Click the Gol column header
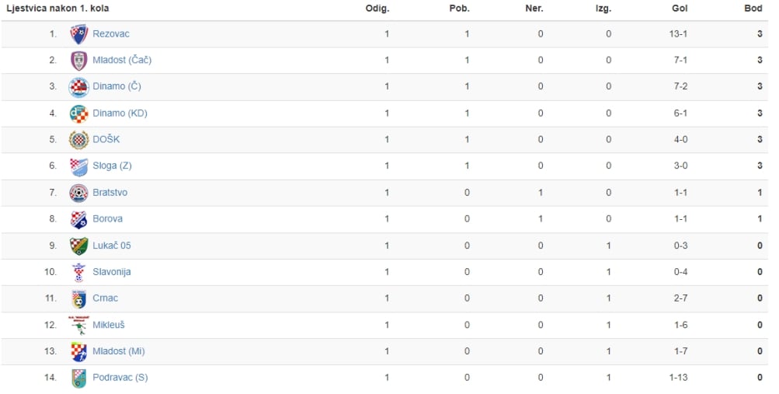Image resolution: width=779 pixels, height=394 pixels. 680,8
